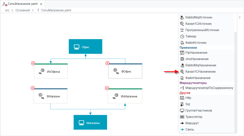Click the Другие section header
This screenshot has height=136, width=244.
(x=185, y=93)
